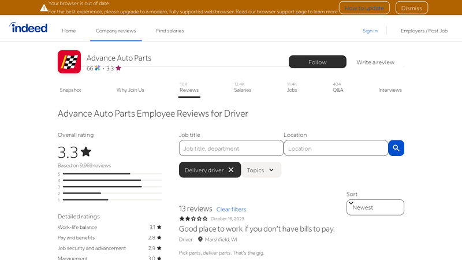Open Find salaries in the top navigation
462x260 pixels.
(x=170, y=31)
